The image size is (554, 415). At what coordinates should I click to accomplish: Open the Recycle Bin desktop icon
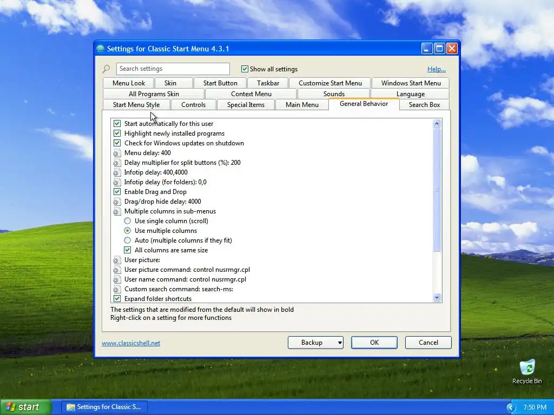[x=527, y=372]
